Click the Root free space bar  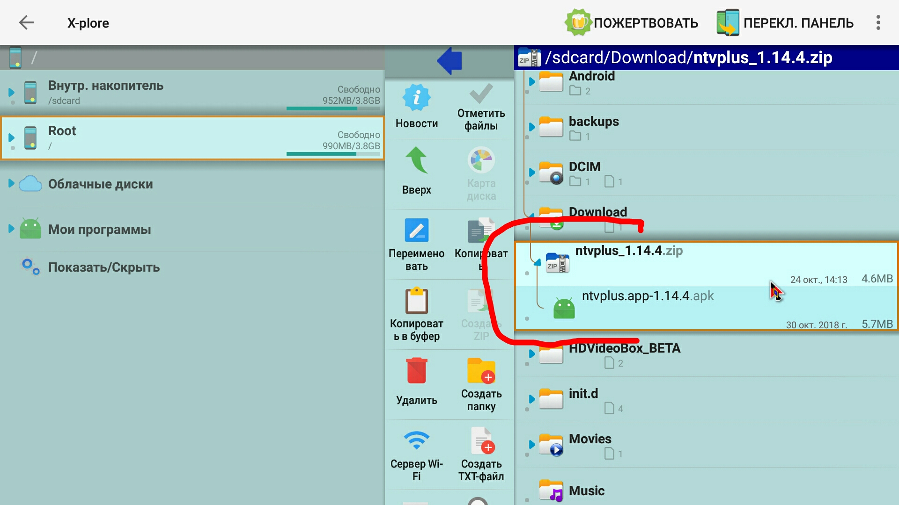click(x=333, y=154)
